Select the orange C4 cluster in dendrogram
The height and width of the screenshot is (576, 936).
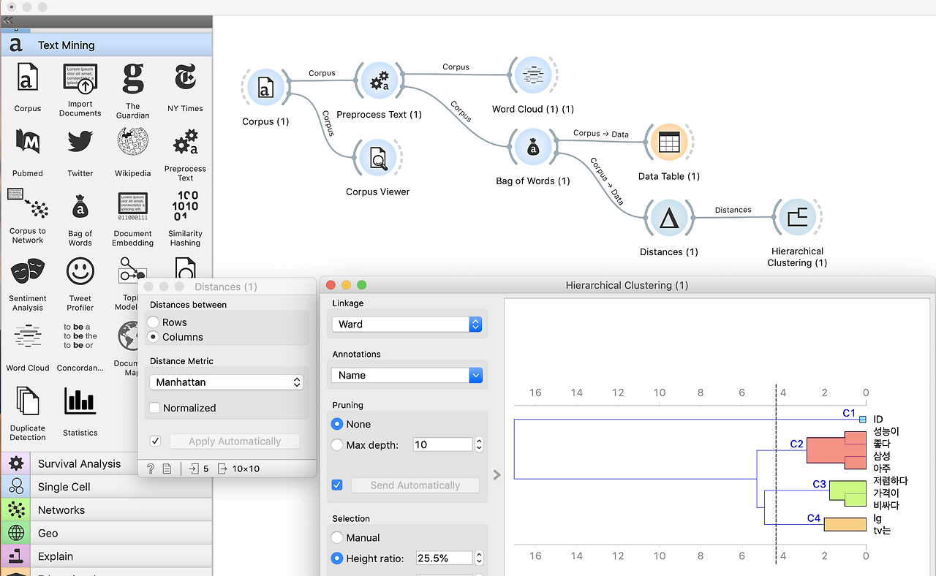(x=845, y=524)
